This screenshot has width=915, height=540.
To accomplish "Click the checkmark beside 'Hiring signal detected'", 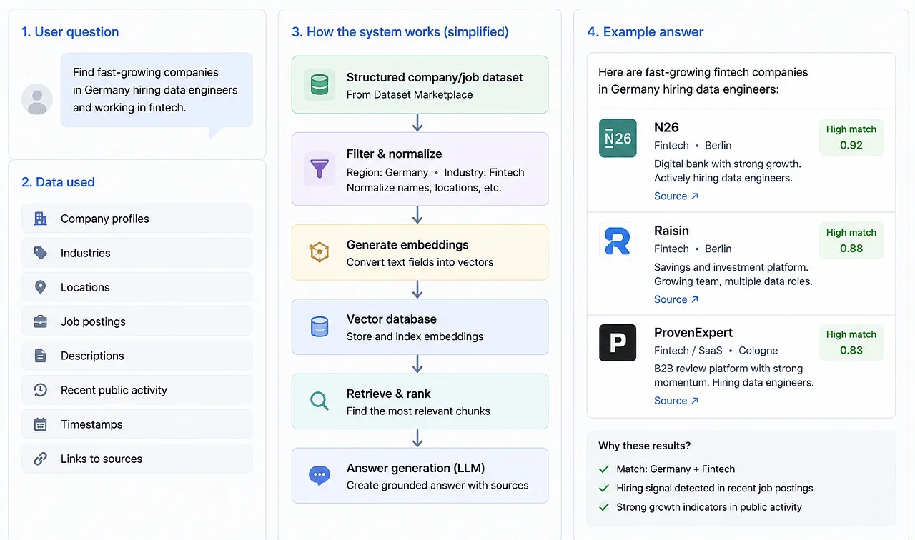I will tap(604, 489).
